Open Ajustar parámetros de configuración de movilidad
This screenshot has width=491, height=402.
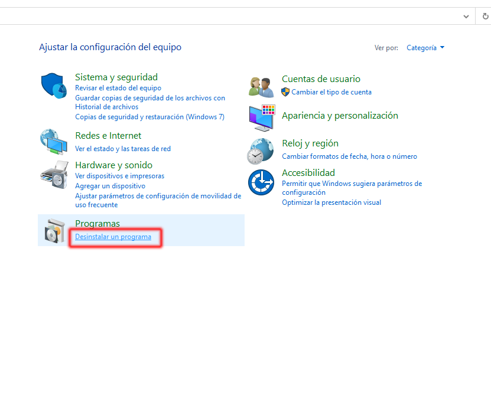coord(158,200)
